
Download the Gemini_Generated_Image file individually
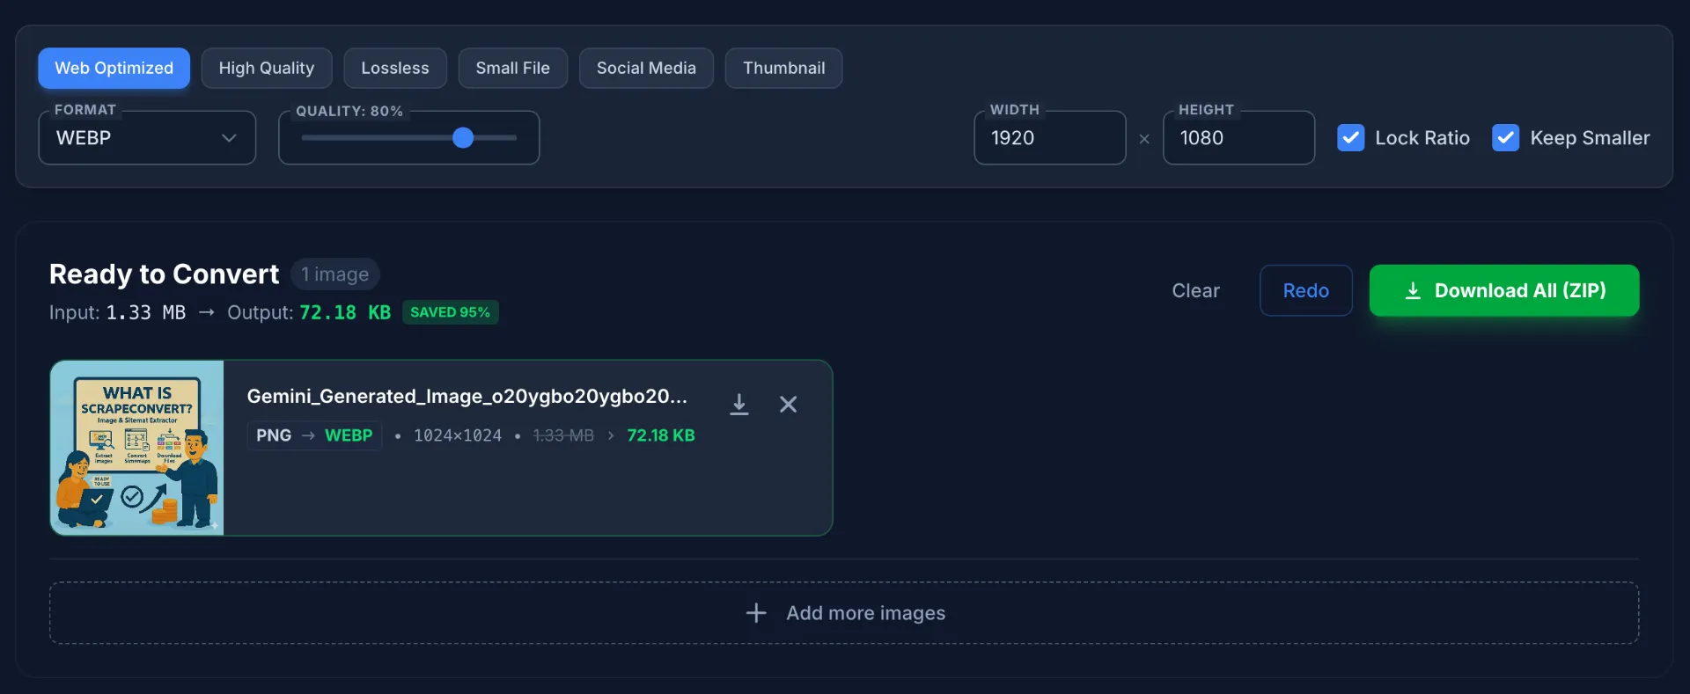click(x=739, y=404)
